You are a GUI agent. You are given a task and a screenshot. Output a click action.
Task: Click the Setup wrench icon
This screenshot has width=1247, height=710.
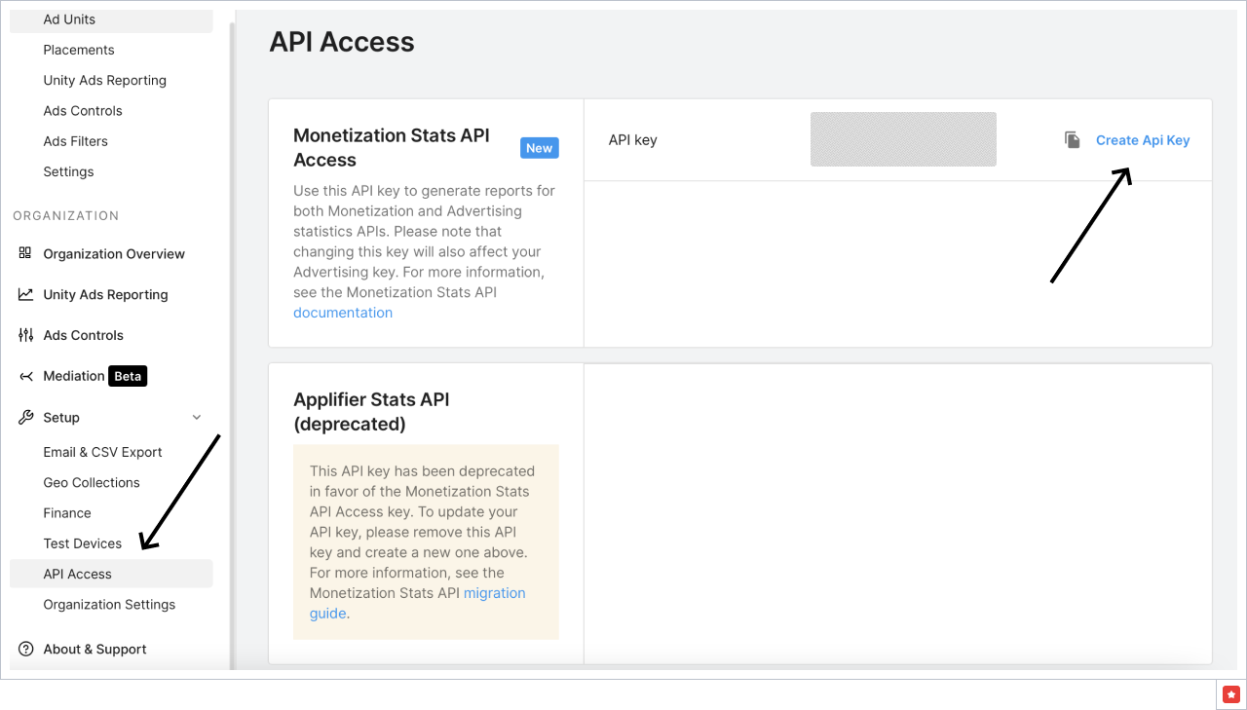(25, 417)
